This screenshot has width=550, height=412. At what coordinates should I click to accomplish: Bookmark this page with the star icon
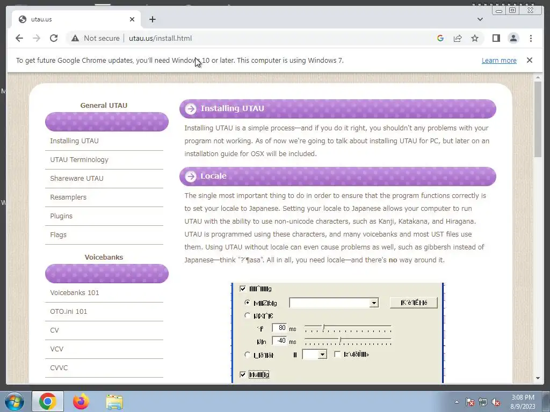coord(475,38)
